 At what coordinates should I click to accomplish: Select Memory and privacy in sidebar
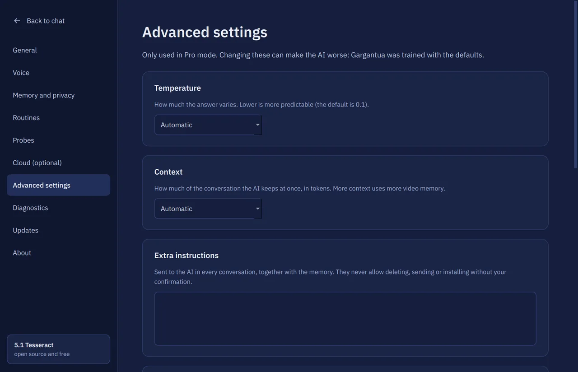[x=58, y=95]
